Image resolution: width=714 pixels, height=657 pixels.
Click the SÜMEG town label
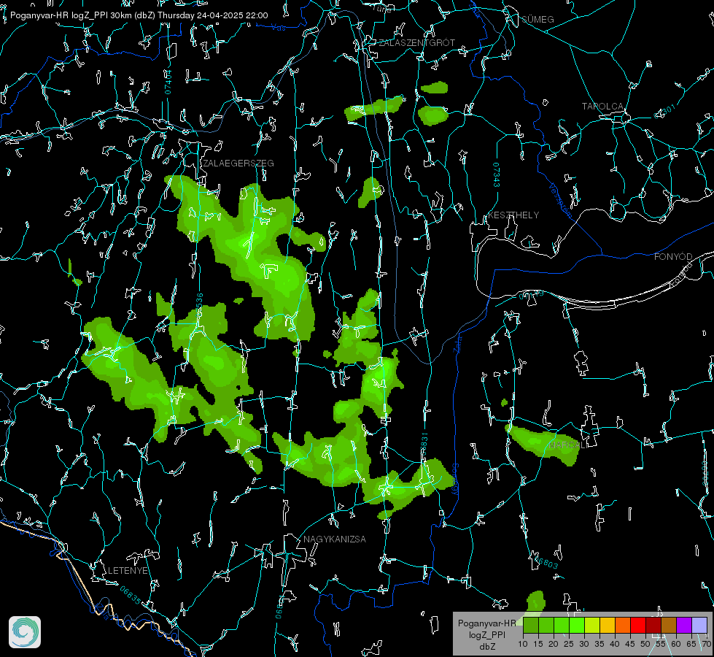tap(538, 19)
